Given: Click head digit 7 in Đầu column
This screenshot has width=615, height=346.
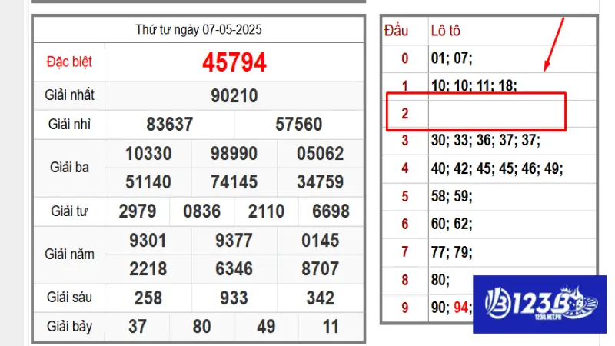Looking at the screenshot, I should coord(405,252).
